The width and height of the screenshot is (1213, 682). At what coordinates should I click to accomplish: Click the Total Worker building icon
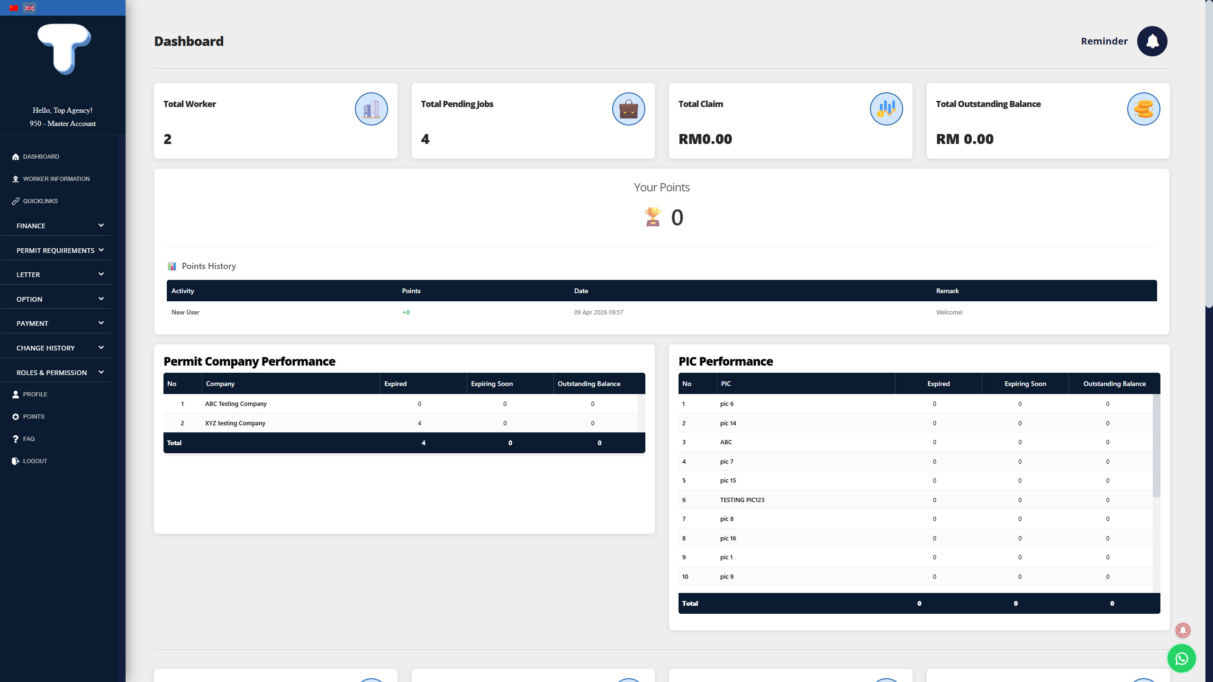click(371, 109)
